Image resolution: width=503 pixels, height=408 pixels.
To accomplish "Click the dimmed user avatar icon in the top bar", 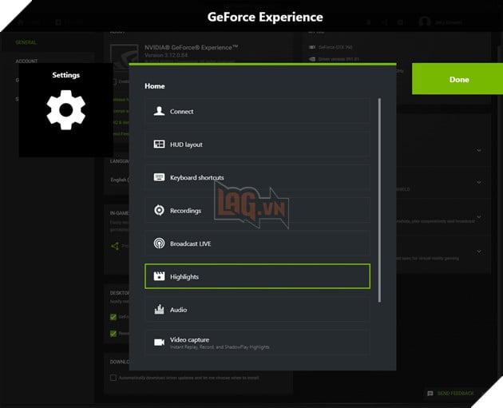I will pyautogui.click(x=424, y=22).
